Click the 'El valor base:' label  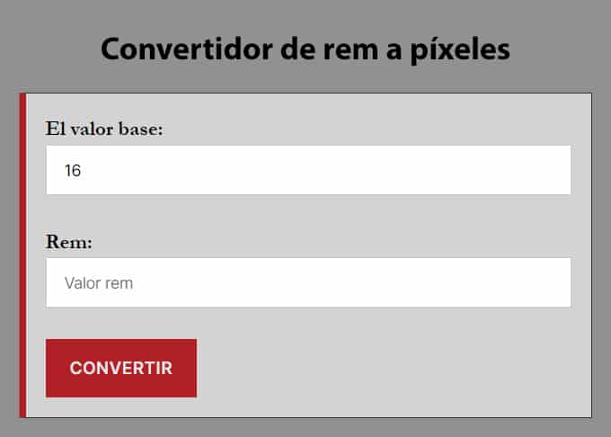tap(104, 129)
